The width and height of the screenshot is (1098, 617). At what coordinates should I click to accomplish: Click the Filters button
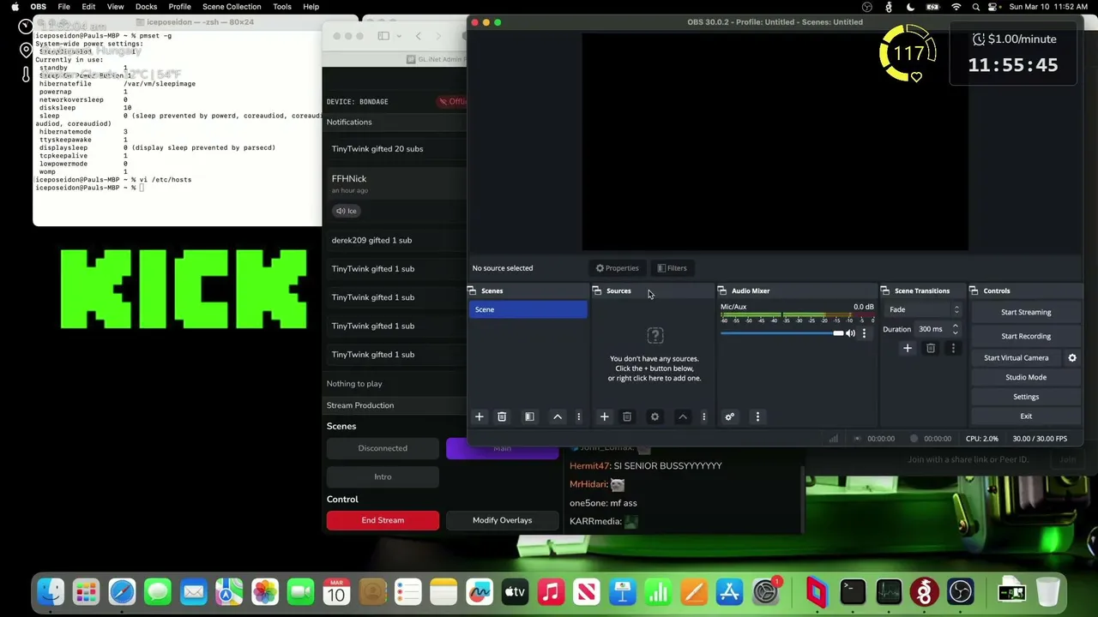[x=672, y=268]
